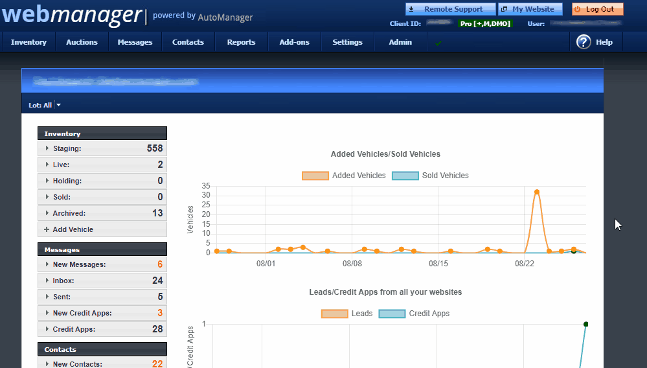Open the Add-ons menu
Screen dimensions: 647x368
pyautogui.click(x=294, y=42)
